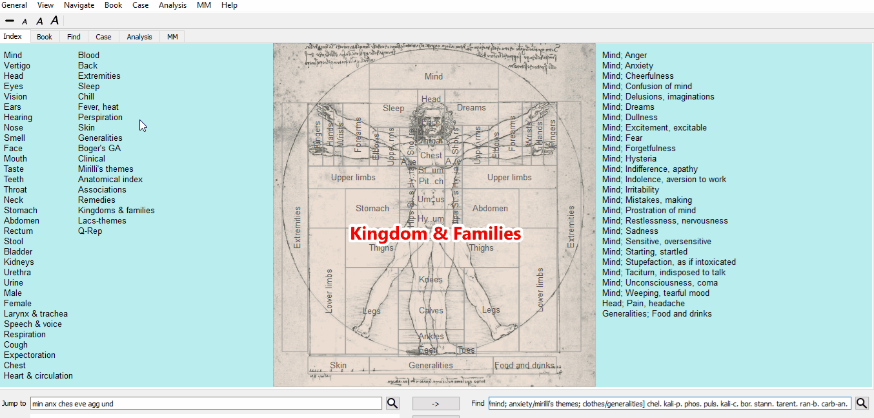Click the Skin box below the diagram
This screenshot has width=874, height=418.
click(x=338, y=365)
